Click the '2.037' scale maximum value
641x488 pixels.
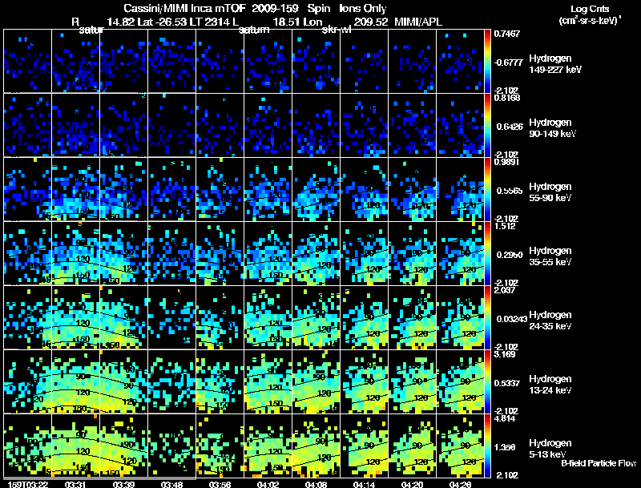click(x=505, y=290)
